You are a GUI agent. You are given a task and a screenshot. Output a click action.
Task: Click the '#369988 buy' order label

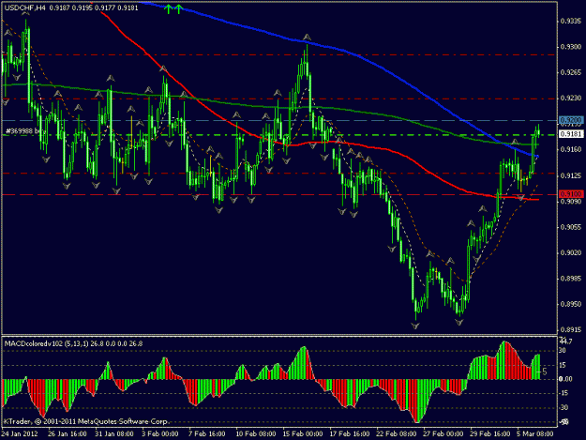point(24,131)
